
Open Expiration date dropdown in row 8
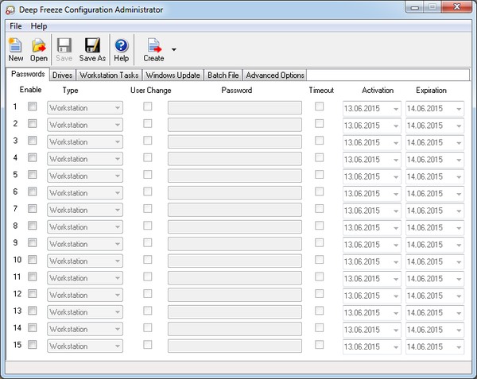click(x=459, y=227)
